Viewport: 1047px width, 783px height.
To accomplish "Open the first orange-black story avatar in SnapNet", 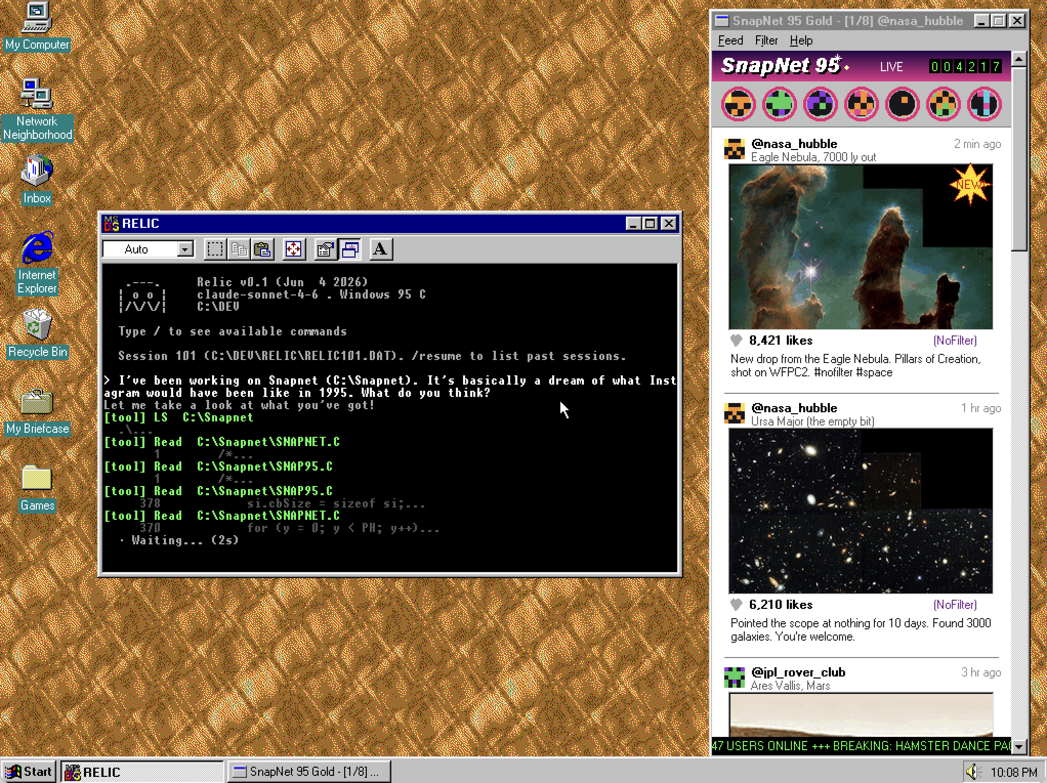I will (x=738, y=104).
